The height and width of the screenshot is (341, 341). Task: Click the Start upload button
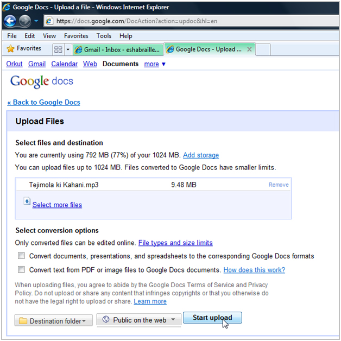pos(212,318)
